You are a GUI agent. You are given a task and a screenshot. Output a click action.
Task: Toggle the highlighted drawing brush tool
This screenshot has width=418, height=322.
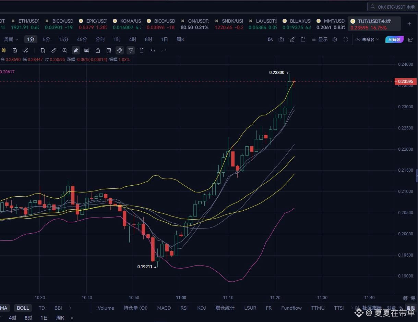[x=76, y=50]
